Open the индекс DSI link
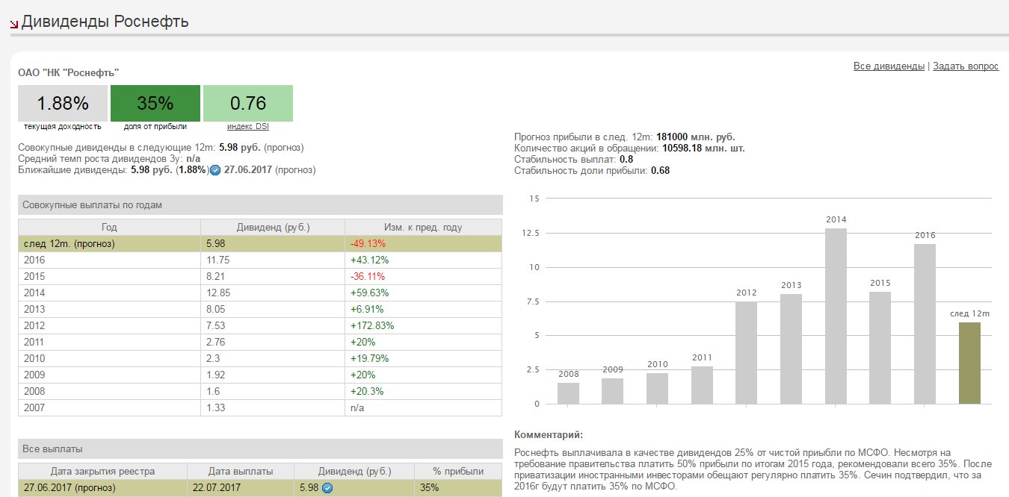 click(x=247, y=127)
